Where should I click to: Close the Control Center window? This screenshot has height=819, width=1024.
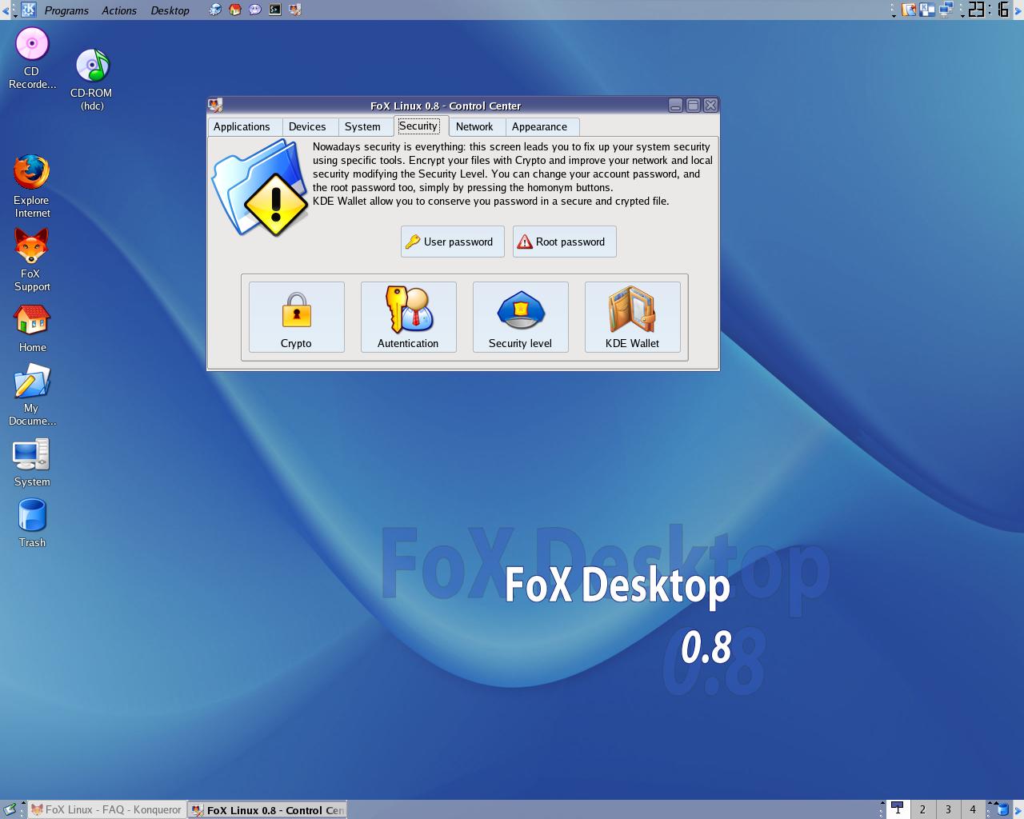(x=710, y=106)
